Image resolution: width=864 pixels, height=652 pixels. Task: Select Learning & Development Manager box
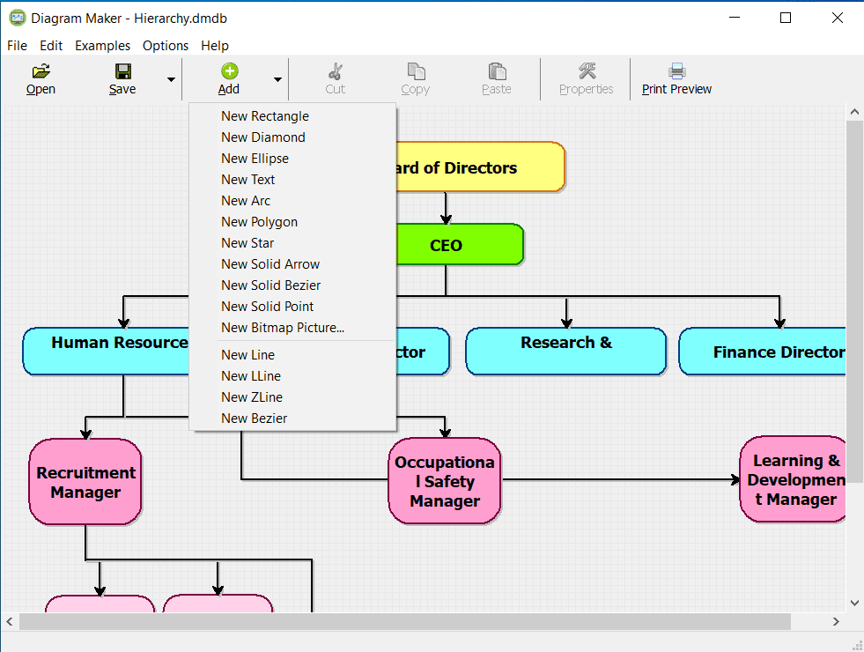pyautogui.click(x=793, y=479)
